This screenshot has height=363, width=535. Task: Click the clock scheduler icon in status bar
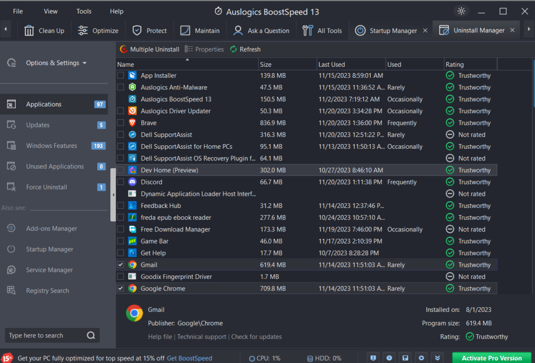click(389, 358)
